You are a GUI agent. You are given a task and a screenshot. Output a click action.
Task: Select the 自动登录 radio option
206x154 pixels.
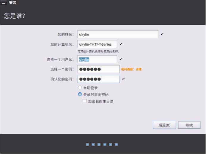[x=80, y=88]
